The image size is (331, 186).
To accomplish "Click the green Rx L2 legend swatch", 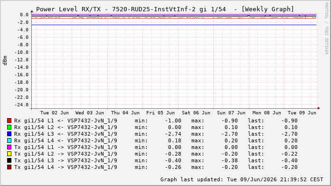I will tap(9, 127).
